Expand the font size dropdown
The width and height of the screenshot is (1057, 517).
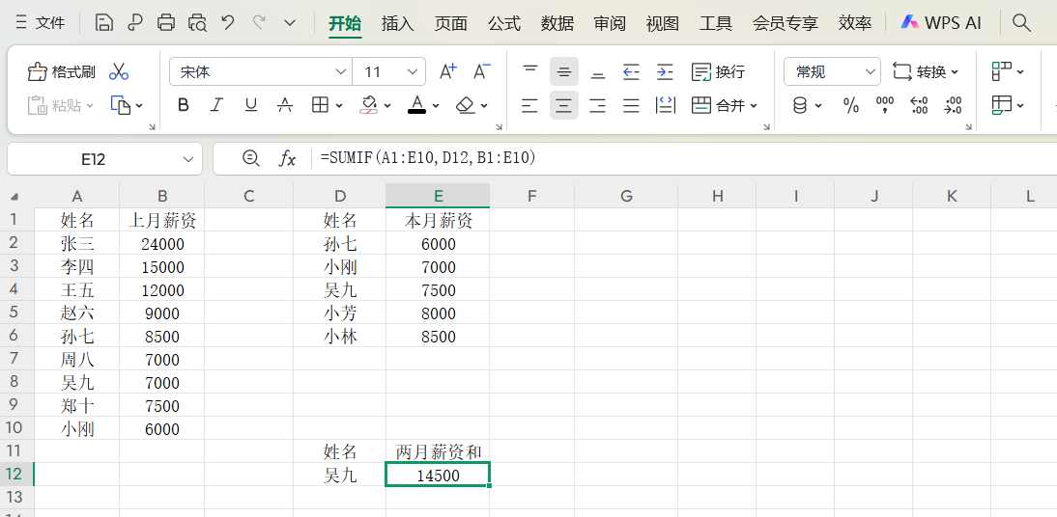coord(414,72)
